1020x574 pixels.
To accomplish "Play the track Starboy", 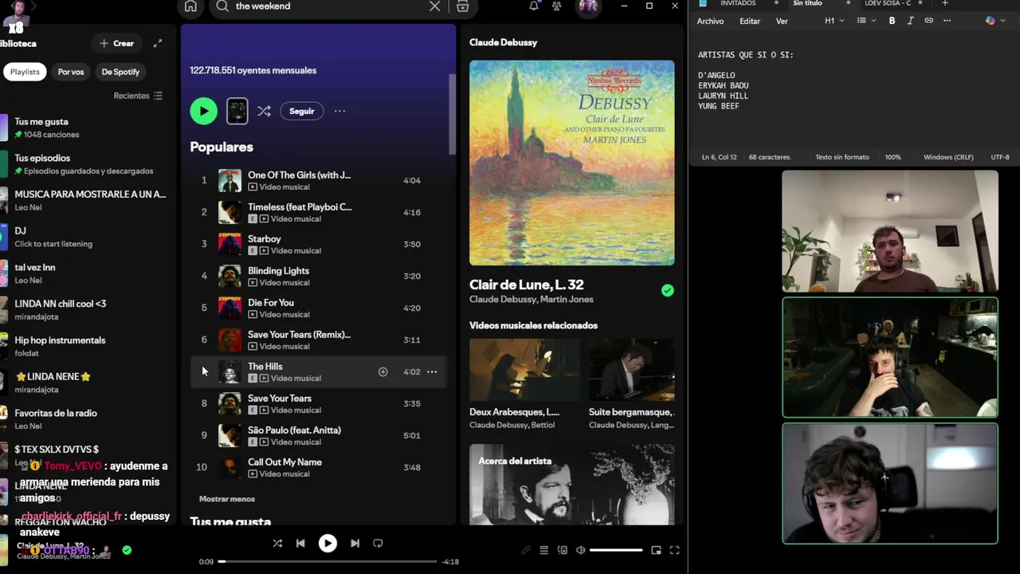I will pyautogui.click(x=318, y=244).
